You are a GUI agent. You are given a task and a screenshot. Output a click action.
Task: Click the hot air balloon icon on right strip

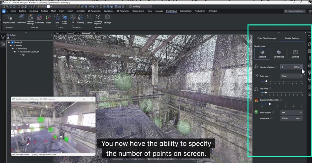tap(310, 72)
